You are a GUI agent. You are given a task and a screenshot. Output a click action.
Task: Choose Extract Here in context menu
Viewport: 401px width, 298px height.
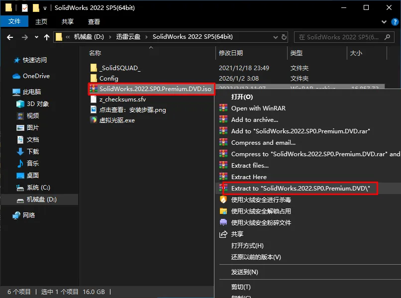point(249,177)
